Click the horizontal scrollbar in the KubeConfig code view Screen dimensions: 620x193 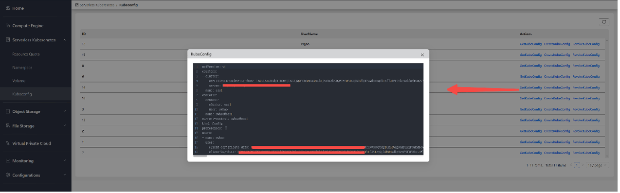pyautogui.click(x=200, y=156)
